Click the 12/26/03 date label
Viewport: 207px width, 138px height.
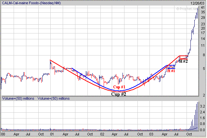click(198, 3)
